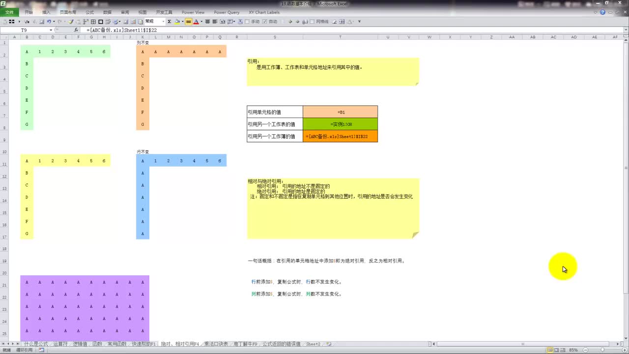Click the 循环引用 status bar indicator
Viewport: 629px width, 354px height.
(25, 350)
